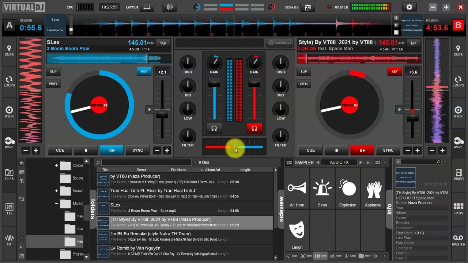This screenshot has width=468, height=263.
Task: Click the waveform icon in top bar
Action: (x=170, y=7)
